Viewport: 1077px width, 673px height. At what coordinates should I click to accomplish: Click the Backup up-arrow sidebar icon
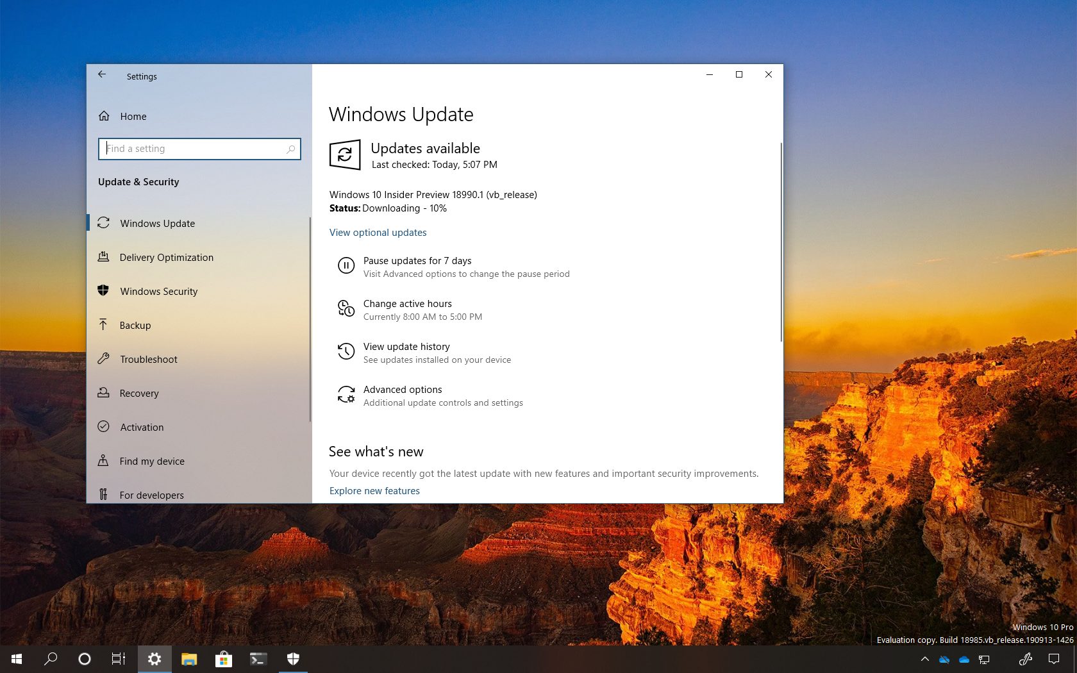coord(103,324)
